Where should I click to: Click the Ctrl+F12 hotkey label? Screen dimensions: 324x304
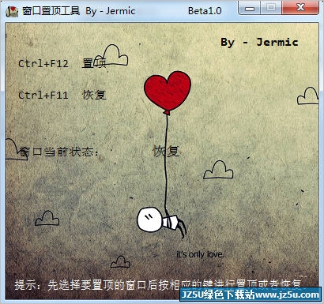(x=43, y=64)
